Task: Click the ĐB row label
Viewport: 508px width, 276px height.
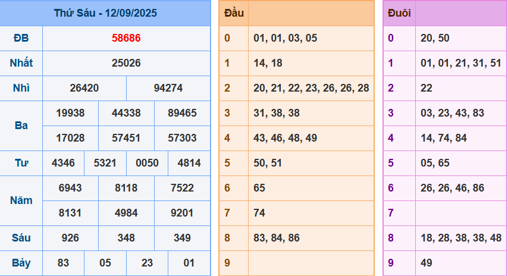Action: 21,38
